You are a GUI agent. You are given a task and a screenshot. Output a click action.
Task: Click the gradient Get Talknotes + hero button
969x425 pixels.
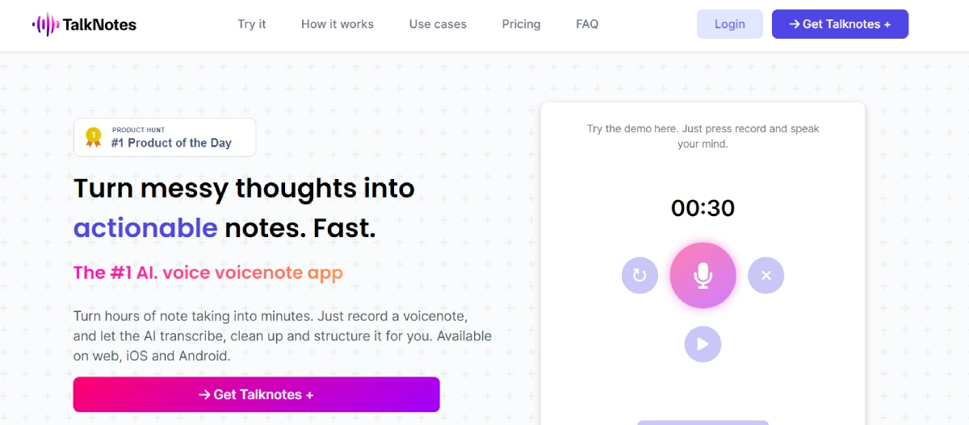pos(256,394)
